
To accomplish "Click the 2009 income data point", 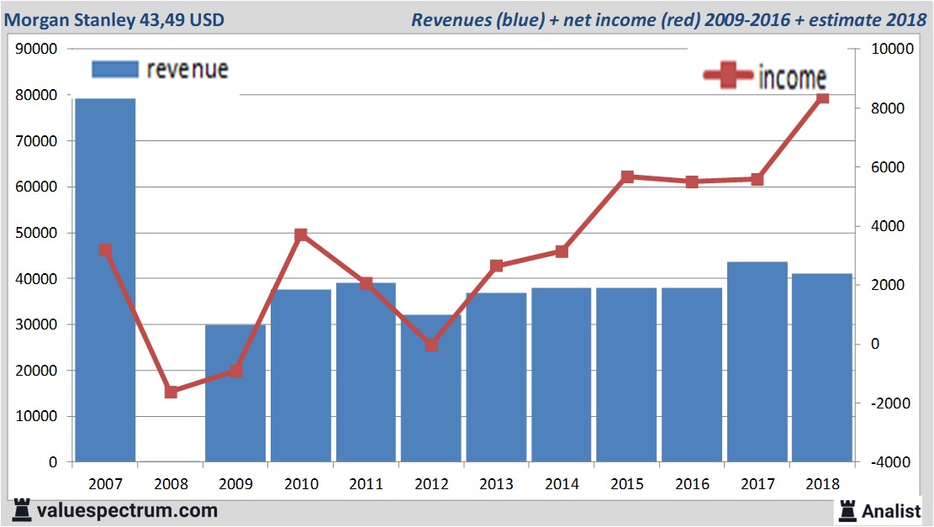I will click(x=236, y=371).
